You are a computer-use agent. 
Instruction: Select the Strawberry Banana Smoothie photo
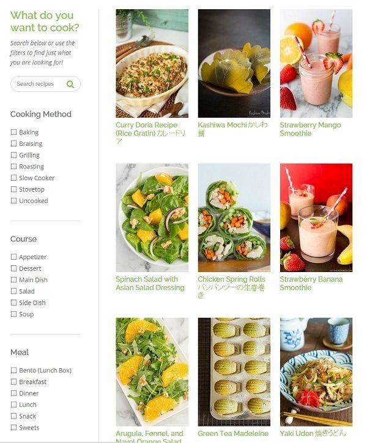pos(316,218)
